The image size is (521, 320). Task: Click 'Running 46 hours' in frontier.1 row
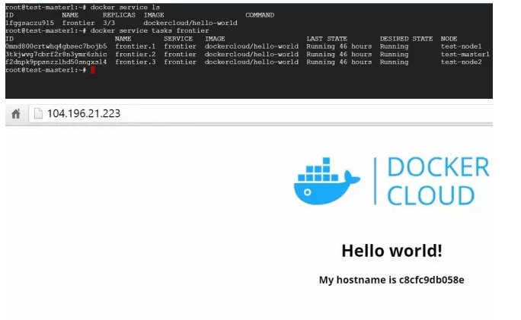(339, 46)
